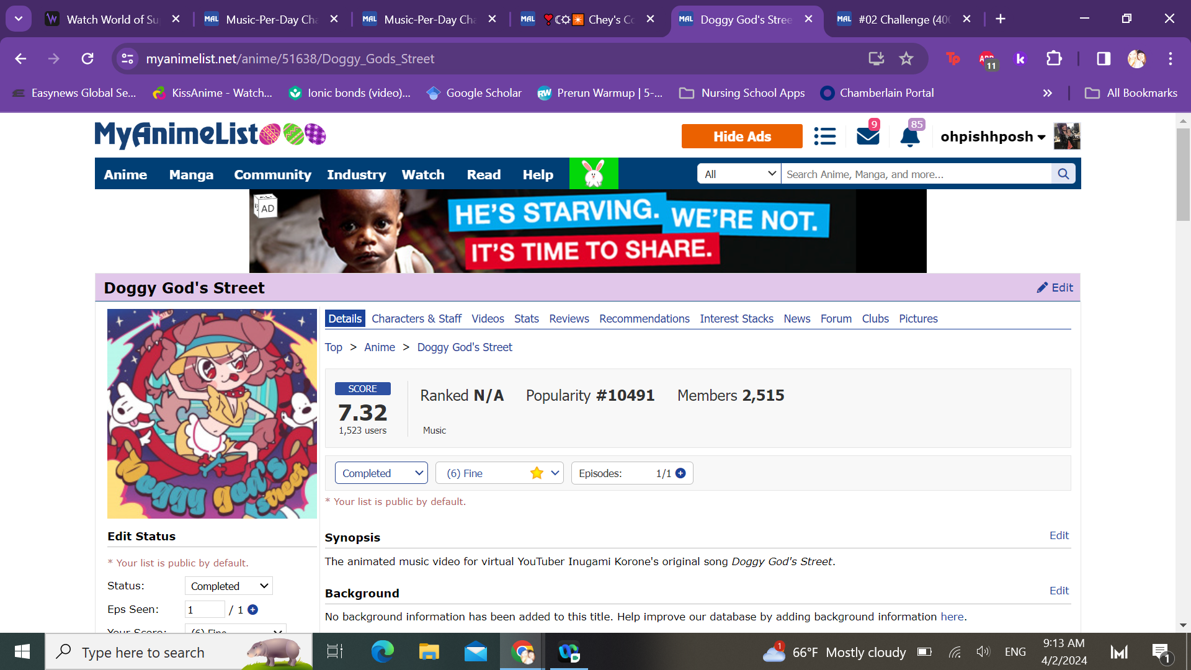
Task: Click the Doggy God's Street cover image
Action: pos(212,413)
